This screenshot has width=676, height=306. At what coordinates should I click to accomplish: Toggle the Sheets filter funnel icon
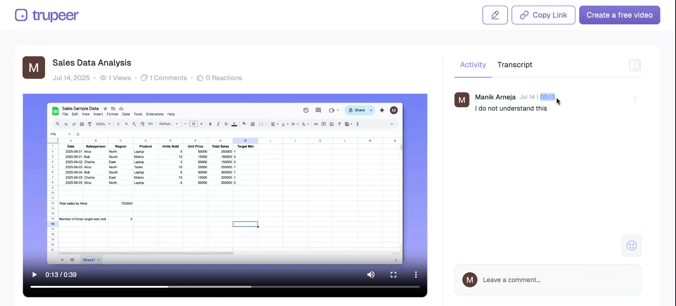tap(339, 124)
